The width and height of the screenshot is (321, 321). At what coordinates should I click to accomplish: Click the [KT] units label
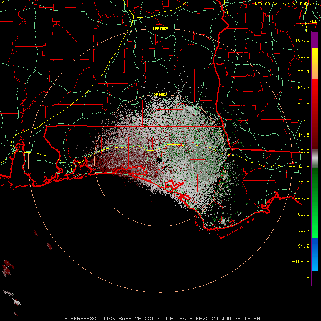point(305,25)
